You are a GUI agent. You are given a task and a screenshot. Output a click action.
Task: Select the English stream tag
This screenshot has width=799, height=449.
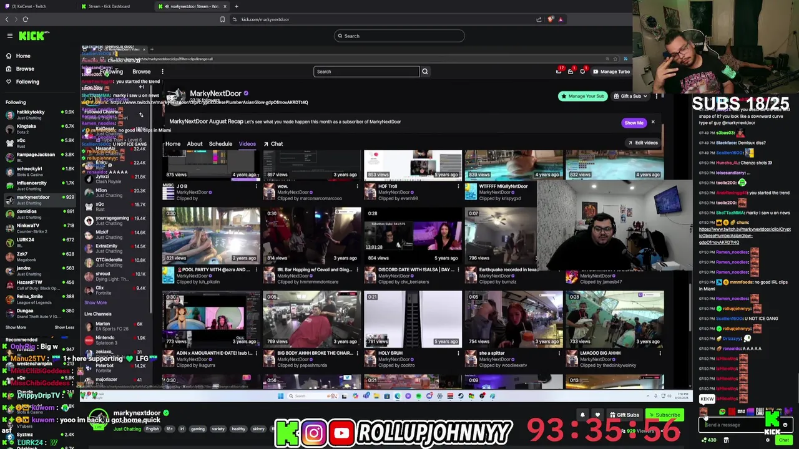coord(152,429)
